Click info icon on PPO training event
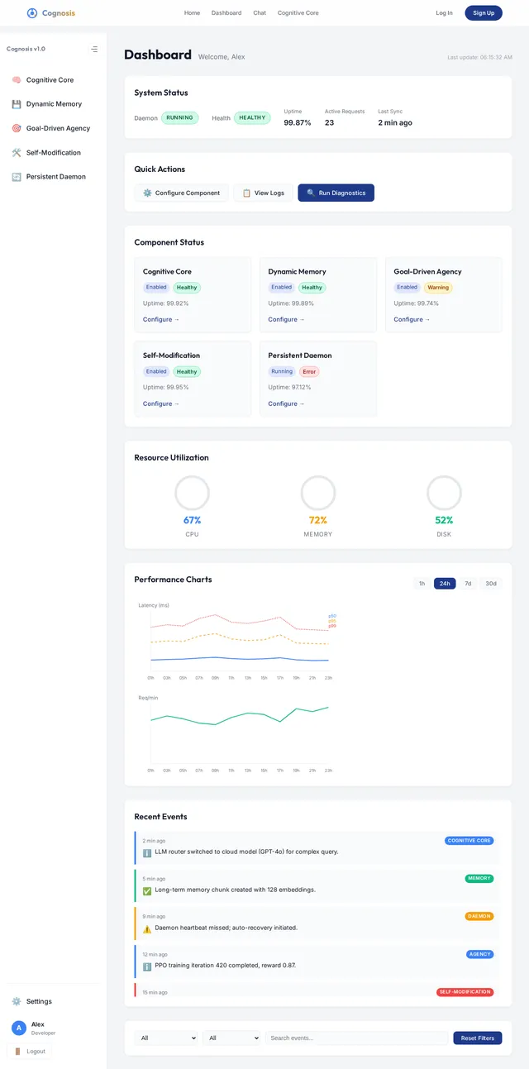The image size is (529, 1069). [x=147, y=966]
